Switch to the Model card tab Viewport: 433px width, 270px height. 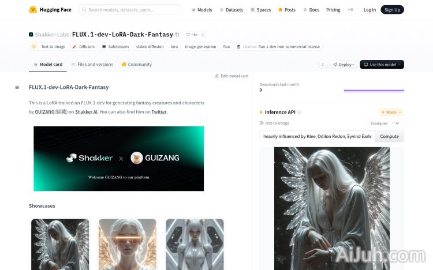tap(48, 64)
